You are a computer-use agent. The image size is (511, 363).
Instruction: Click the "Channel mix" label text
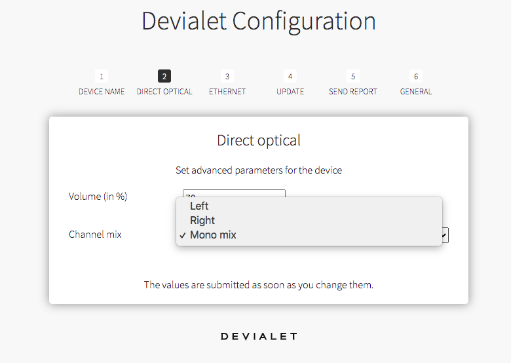95,234
